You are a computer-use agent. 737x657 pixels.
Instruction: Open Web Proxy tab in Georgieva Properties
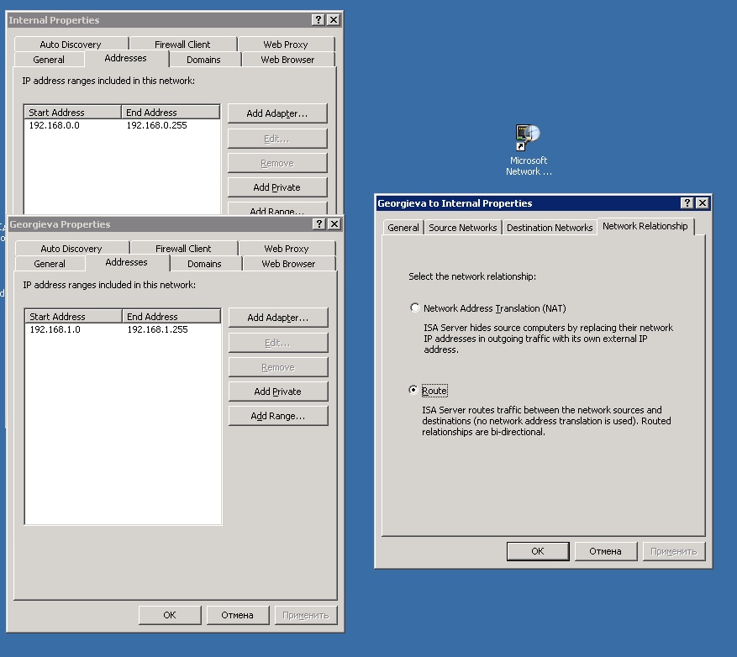tap(287, 249)
